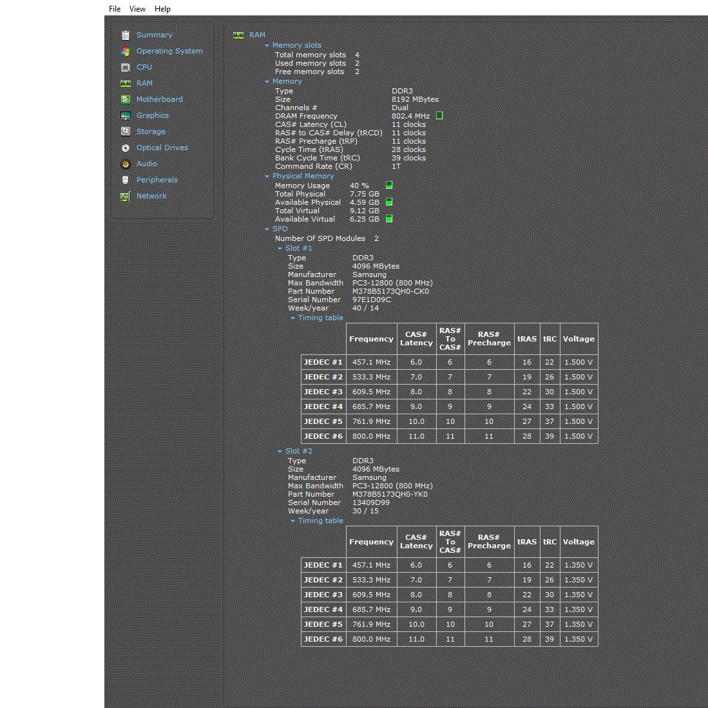Toggle the Memory Usage green indicator
This screenshot has width=708, height=708.
pyautogui.click(x=389, y=186)
